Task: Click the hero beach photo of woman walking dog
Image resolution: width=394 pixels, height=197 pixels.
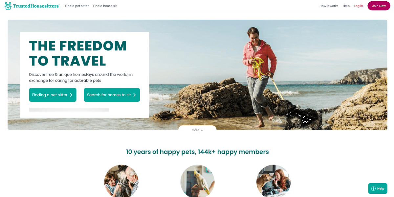Action: point(263,75)
